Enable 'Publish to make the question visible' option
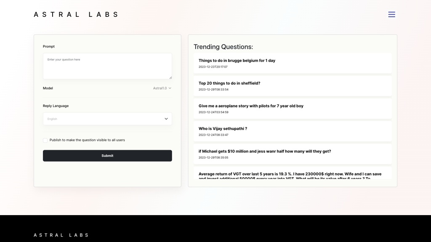This screenshot has width=431, height=242. coord(45,140)
